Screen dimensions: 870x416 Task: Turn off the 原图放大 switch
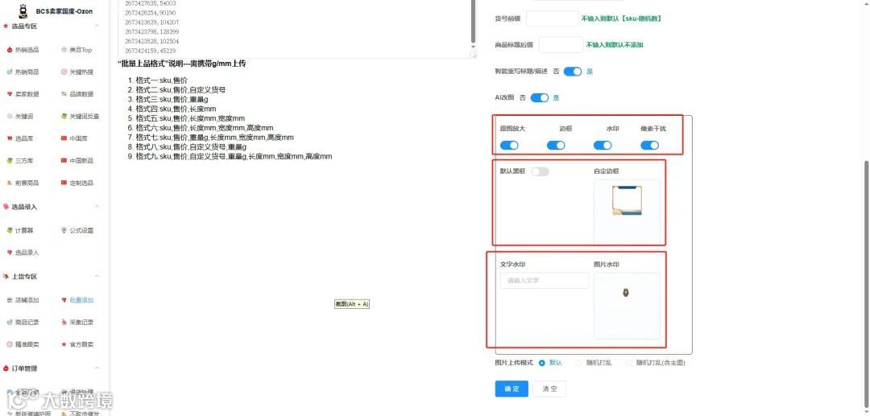509,145
